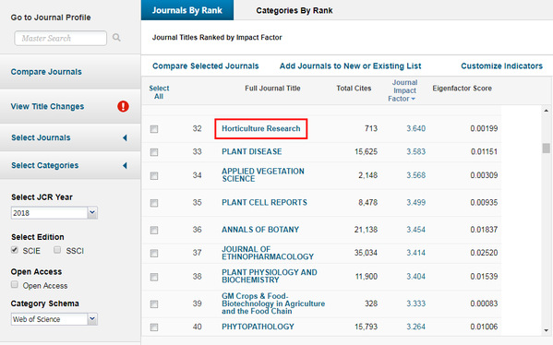Click the Master Search magnifier icon
This screenshot has width=553, height=345.
[x=116, y=37]
